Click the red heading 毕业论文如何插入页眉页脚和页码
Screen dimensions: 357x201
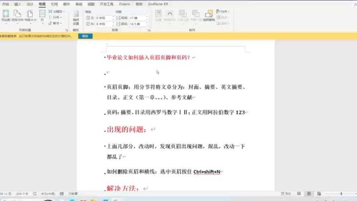pyautogui.click(x=148, y=57)
